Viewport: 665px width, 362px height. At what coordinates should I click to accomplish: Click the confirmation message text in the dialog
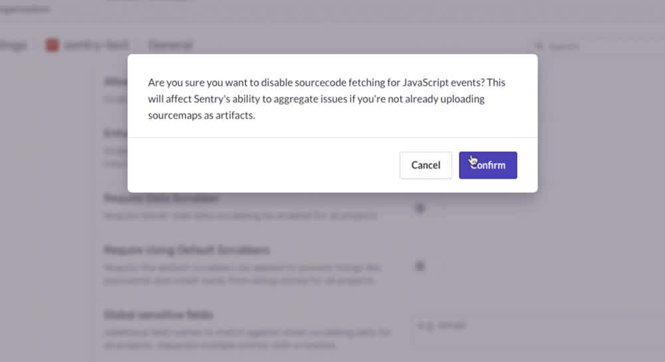[x=327, y=99]
